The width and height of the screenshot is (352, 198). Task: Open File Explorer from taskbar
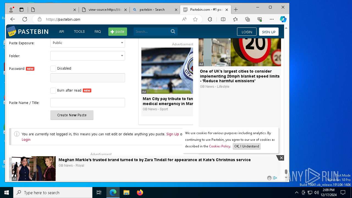pos(127,193)
